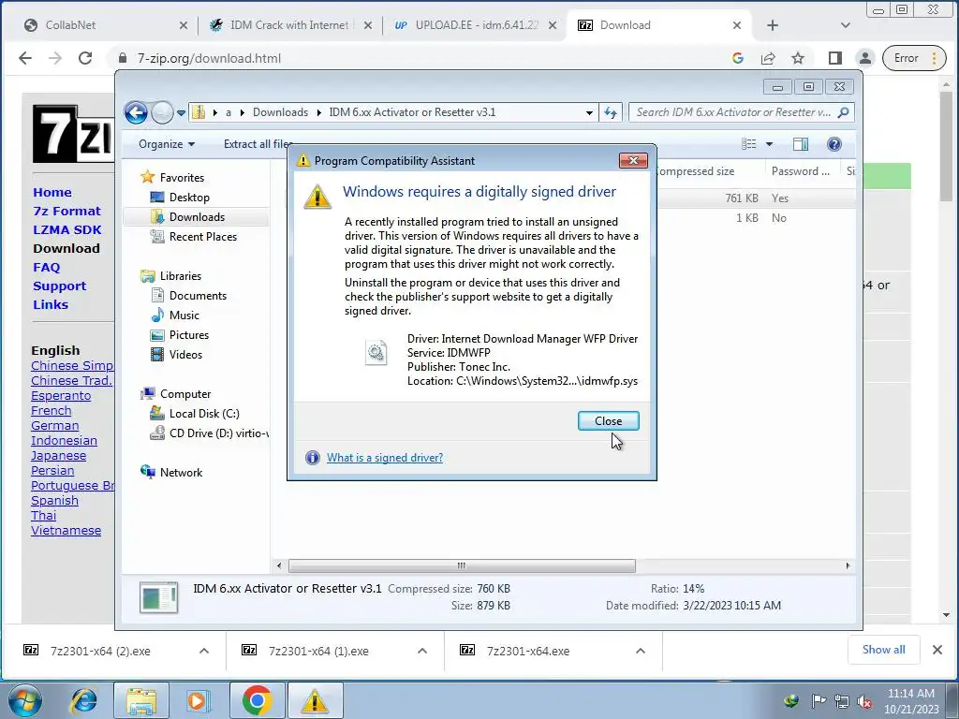
Task: Share this page icon
Action: pyautogui.click(x=768, y=58)
